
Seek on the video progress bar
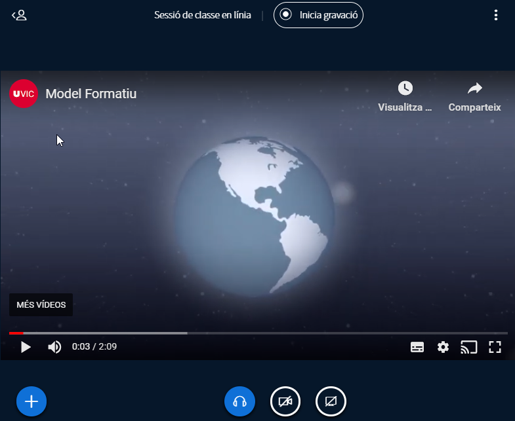pyautogui.click(x=262, y=333)
